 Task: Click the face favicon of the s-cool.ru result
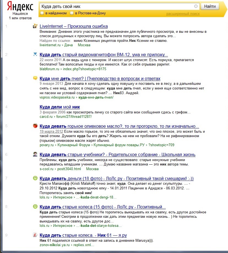pyautogui.click(x=35, y=154)
